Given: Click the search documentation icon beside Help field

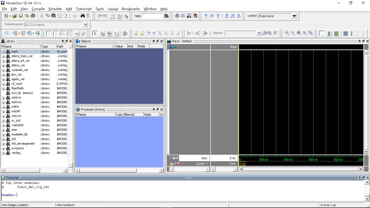Looking at the screenshot, I should pyautogui.click(x=166, y=16).
